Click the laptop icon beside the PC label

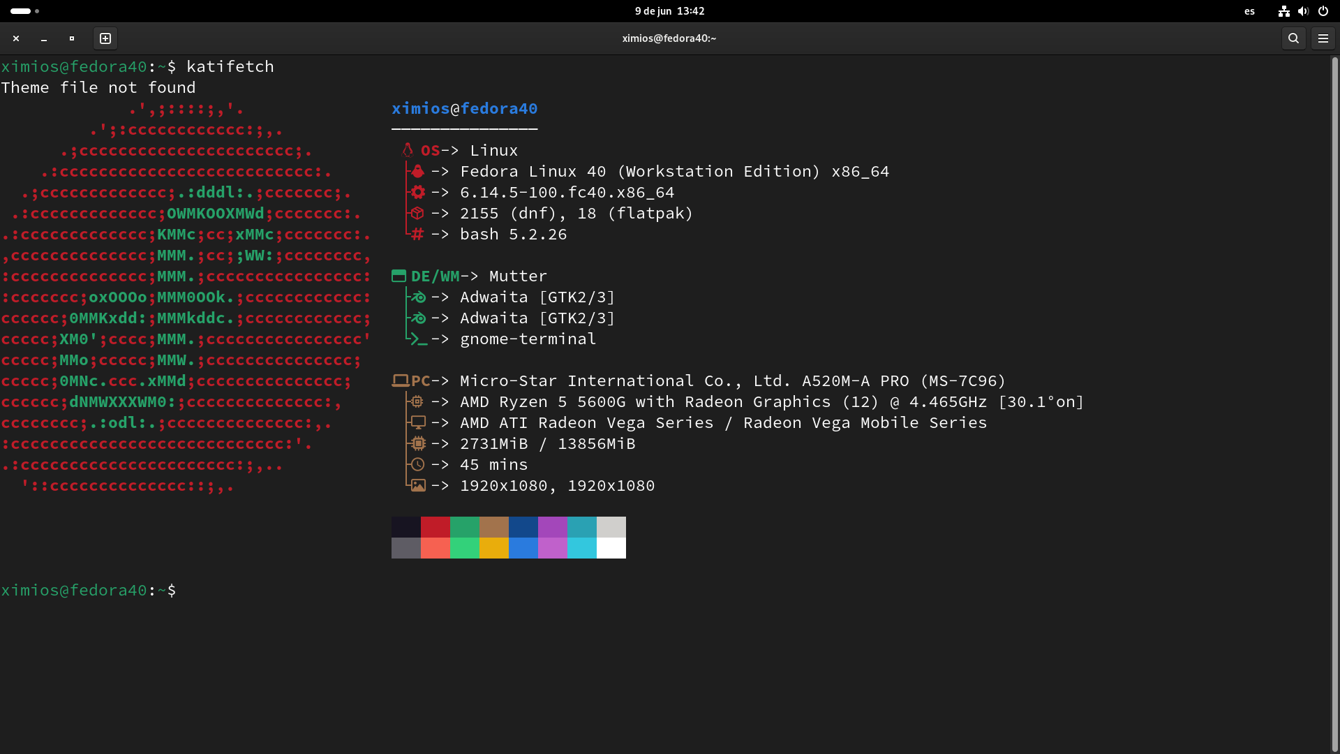pos(400,380)
